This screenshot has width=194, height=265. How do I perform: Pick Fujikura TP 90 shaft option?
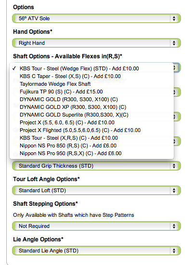tap(91, 92)
